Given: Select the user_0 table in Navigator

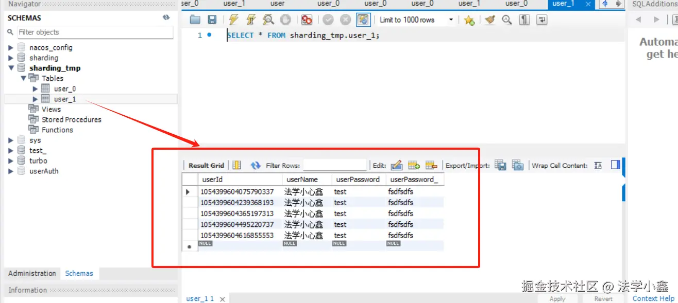Looking at the screenshot, I should (65, 88).
